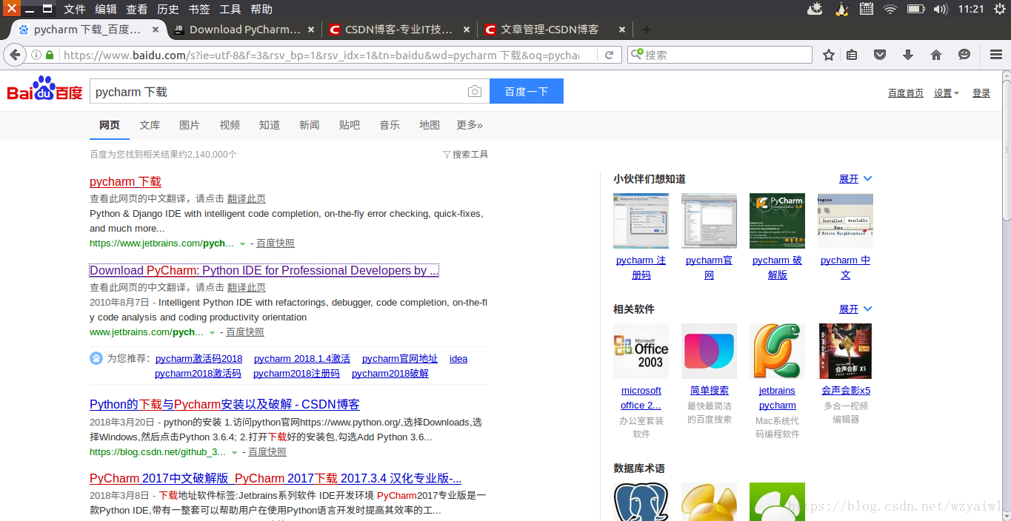This screenshot has height=521, width=1011.
Task: Click 简单搜索 software thumbnail
Action: pos(709,352)
